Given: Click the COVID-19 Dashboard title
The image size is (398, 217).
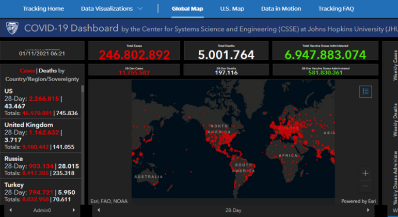Looking at the screenshot, I should pos(71,28).
